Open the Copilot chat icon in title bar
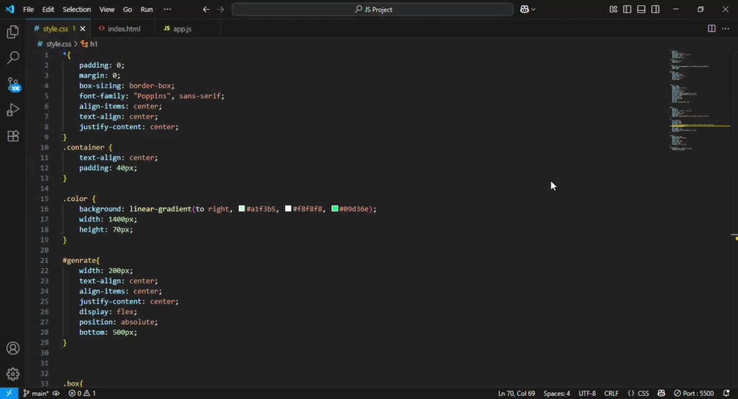This screenshot has height=399, width=738. tap(524, 9)
